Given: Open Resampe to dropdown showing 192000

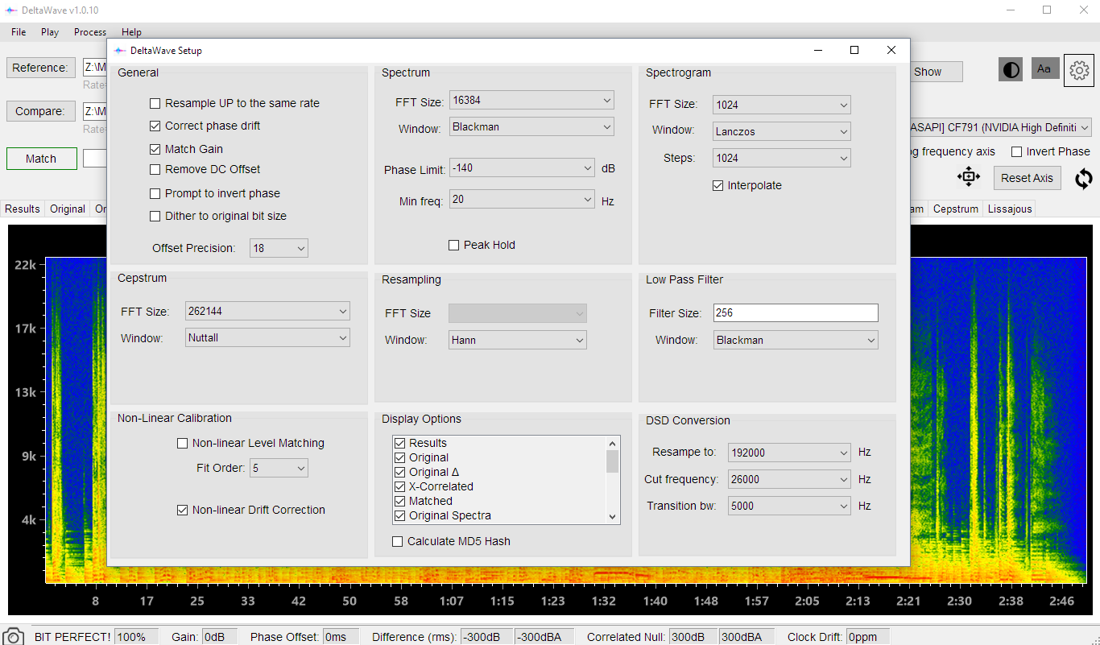Looking at the screenshot, I should 789,453.
